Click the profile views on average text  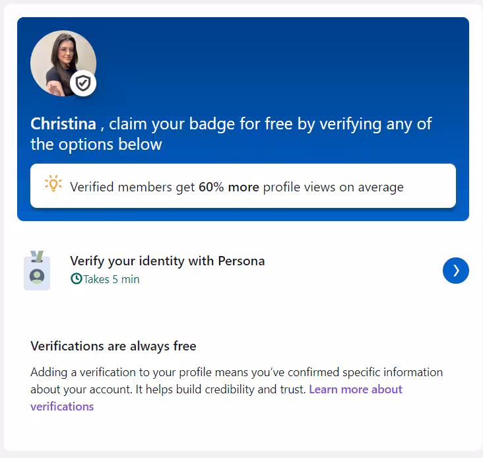(x=333, y=187)
